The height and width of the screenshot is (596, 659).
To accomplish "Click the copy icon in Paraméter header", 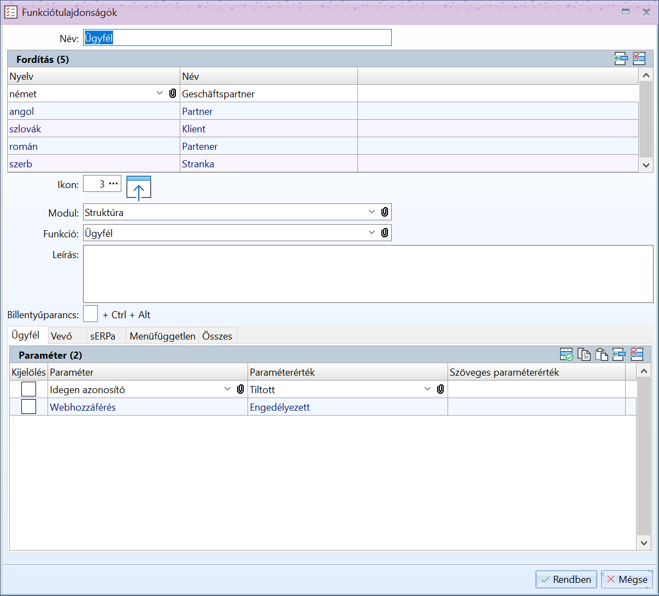I will point(584,355).
